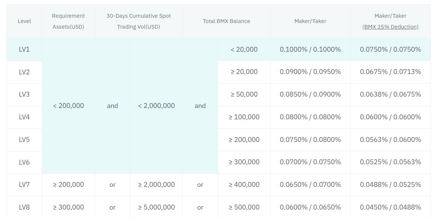Click the 0.0675% / 0.0713% deduction fee cell
This screenshot has width=438, height=219.
pyautogui.click(x=390, y=72)
